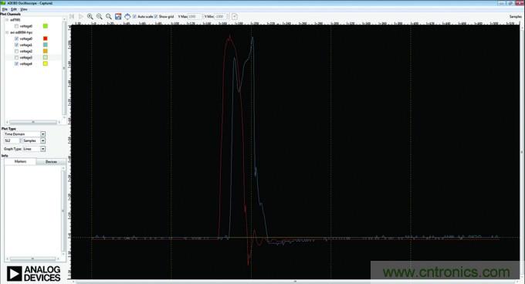Click the zoom in magnifier icon
This screenshot has width=525, height=284.
pyautogui.click(x=90, y=16)
